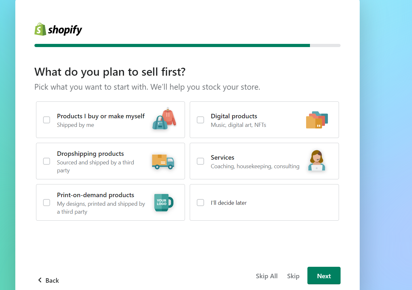Toggle the 'I'll decide later' checkbox
Image resolution: width=412 pixels, height=290 pixels.
tap(200, 203)
